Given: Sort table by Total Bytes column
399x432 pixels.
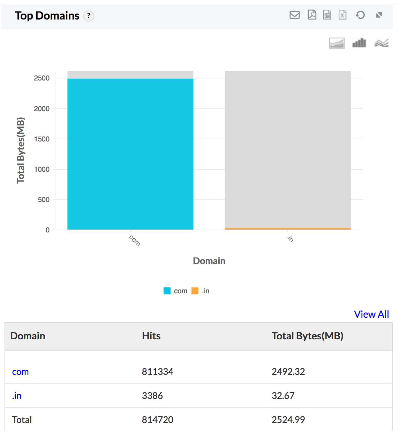Looking at the screenshot, I should (307, 336).
